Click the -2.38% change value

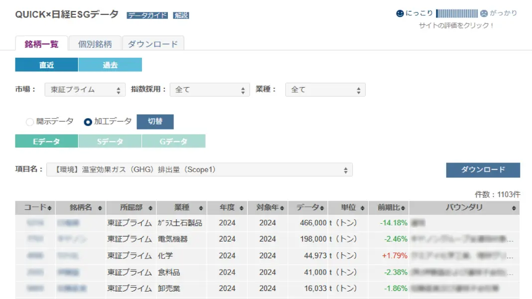tap(396, 272)
